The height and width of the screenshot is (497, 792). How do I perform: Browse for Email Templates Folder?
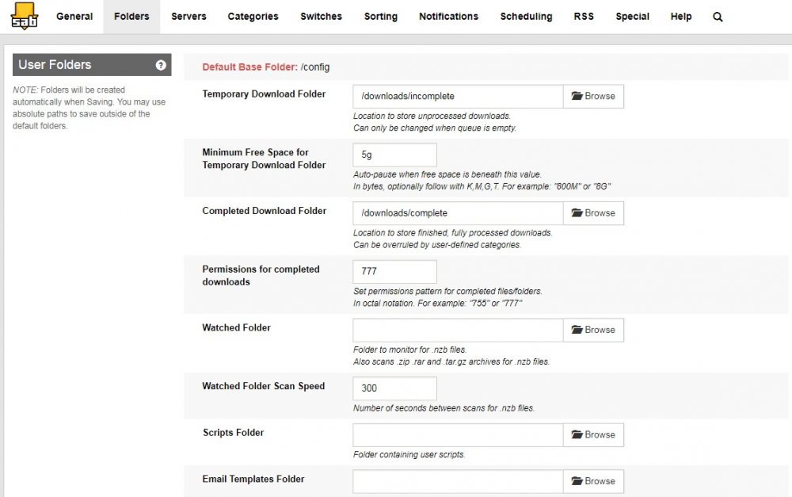tap(593, 481)
